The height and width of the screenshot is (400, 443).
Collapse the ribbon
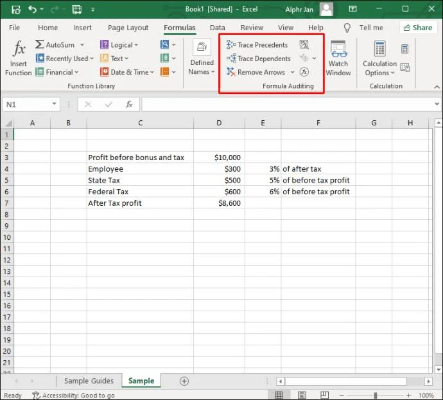click(437, 87)
